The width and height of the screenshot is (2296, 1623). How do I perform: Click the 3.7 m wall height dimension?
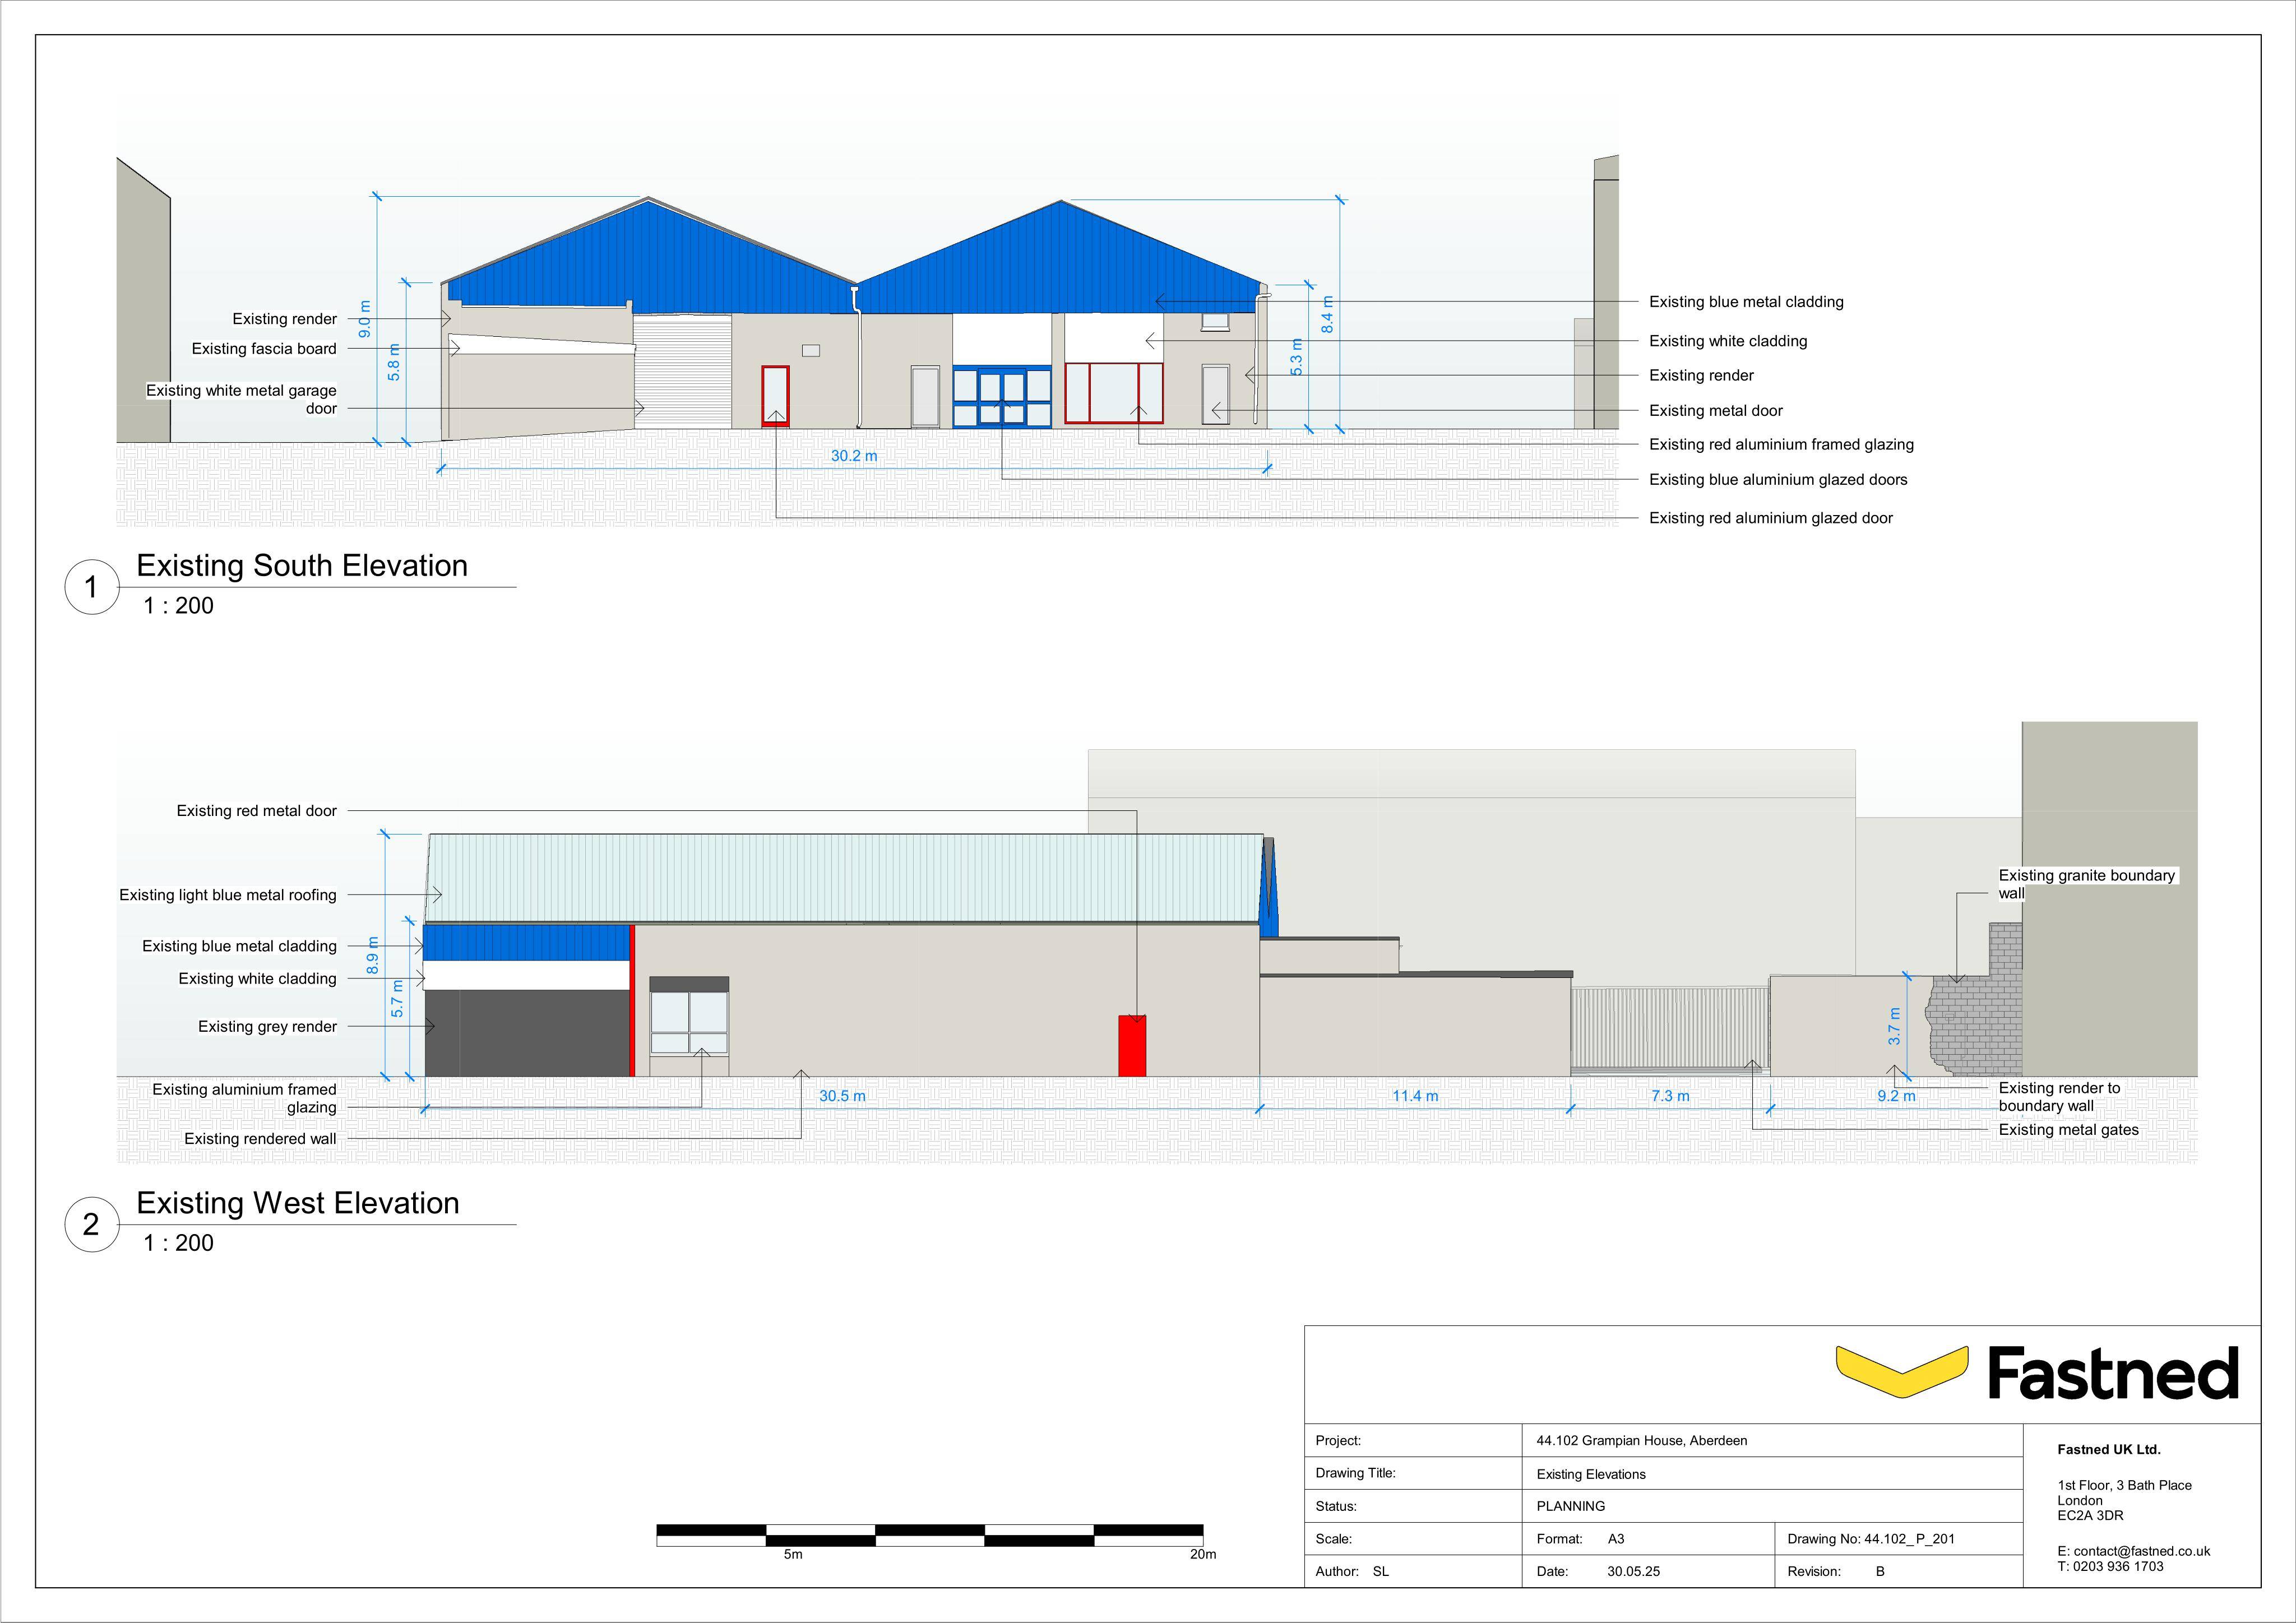pyautogui.click(x=1893, y=1027)
